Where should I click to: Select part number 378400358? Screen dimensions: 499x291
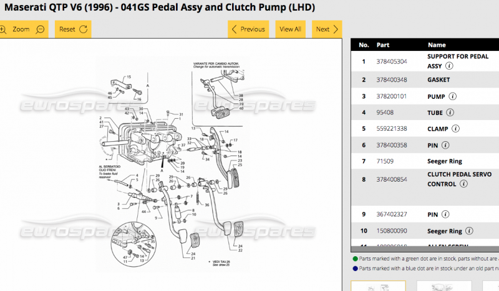tap(392, 145)
